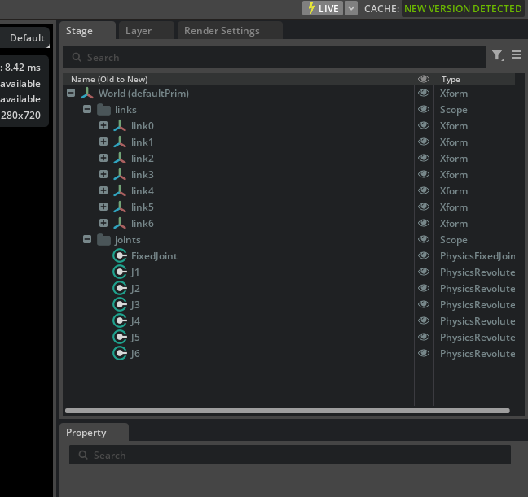Click the NEW VERSION DETECTED cache notice

point(463,8)
